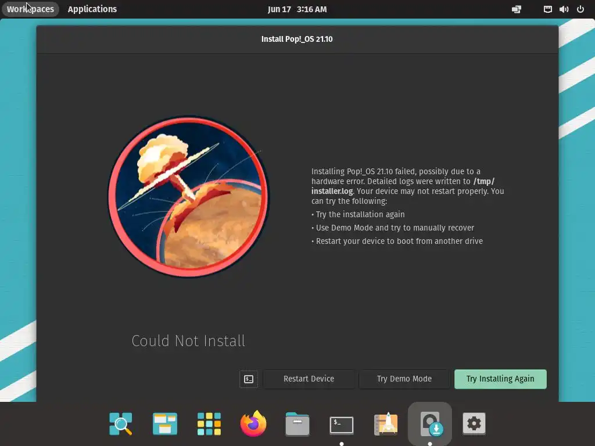Open the Terminal from the dock

pyautogui.click(x=342, y=425)
